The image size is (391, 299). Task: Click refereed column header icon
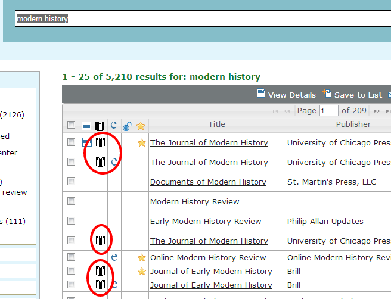click(x=100, y=126)
